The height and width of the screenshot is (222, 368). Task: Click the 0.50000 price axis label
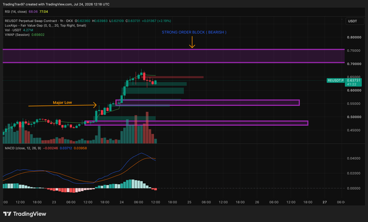(x=354, y=117)
